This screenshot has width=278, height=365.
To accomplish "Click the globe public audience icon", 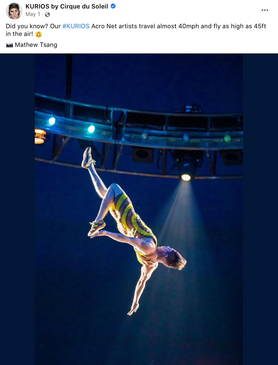I will click(47, 15).
